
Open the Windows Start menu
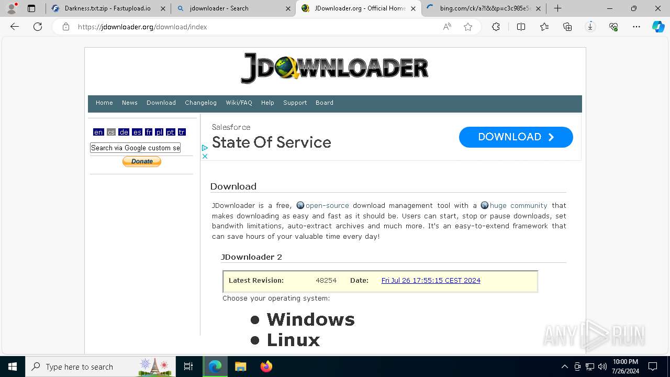click(x=13, y=367)
